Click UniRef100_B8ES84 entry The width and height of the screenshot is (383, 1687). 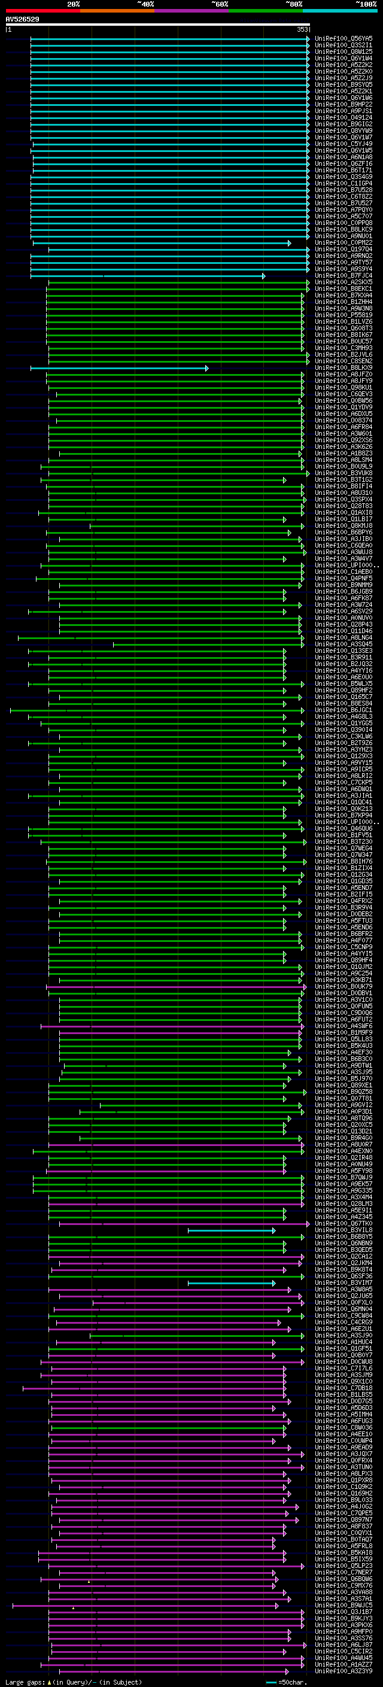(x=344, y=703)
